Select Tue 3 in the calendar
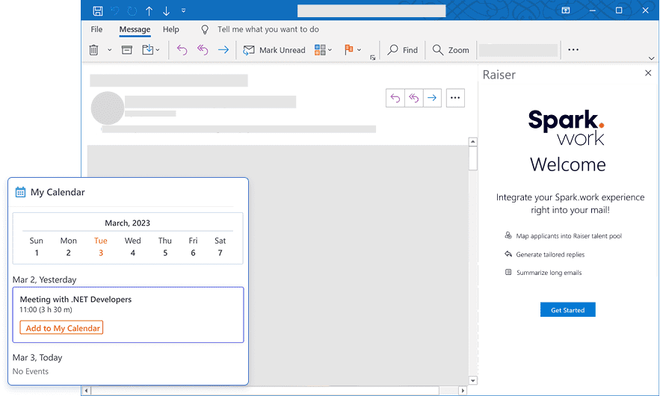 pyautogui.click(x=101, y=247)
